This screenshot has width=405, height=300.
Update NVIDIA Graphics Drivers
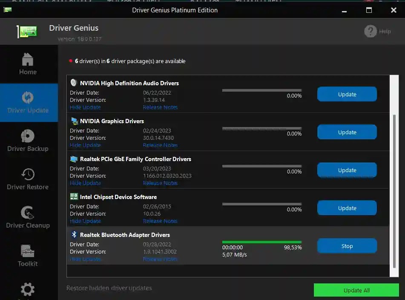(x=347, y=132)
